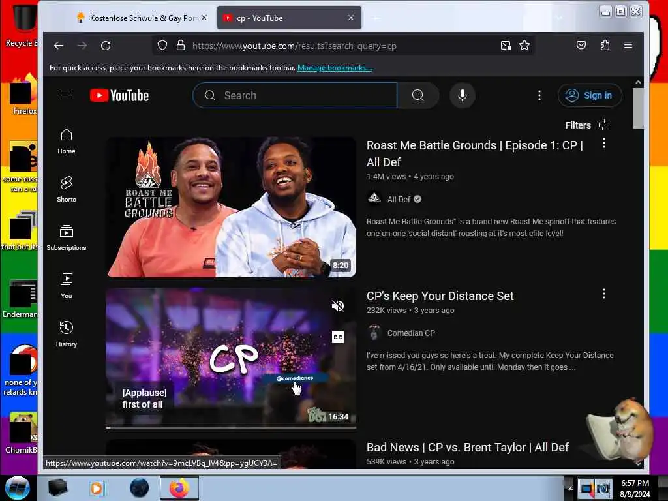Follow the Manage bookmarks link
Viewport: 668px width, 501px height.
point(335,68)
